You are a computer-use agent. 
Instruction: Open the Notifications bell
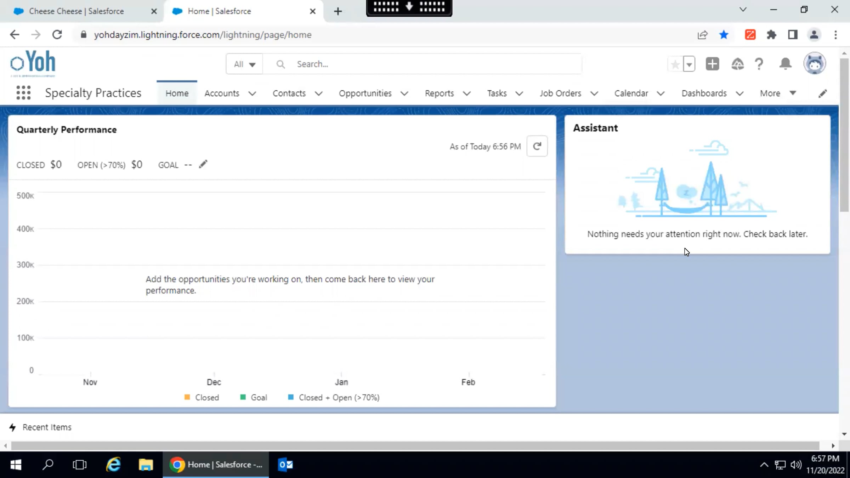[785, 64]
